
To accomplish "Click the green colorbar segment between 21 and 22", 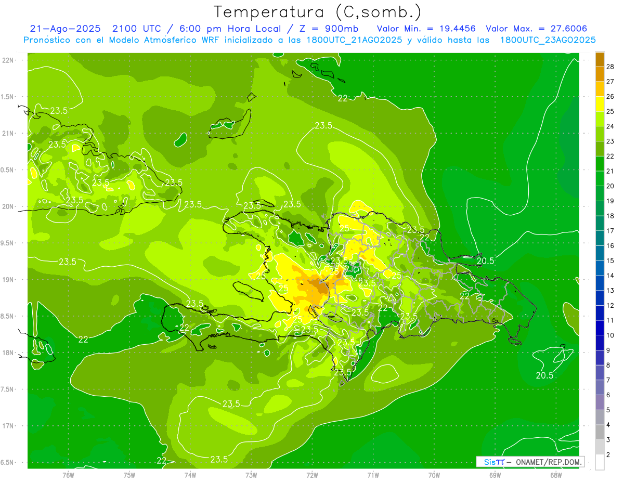I will [x=600, y=164].
